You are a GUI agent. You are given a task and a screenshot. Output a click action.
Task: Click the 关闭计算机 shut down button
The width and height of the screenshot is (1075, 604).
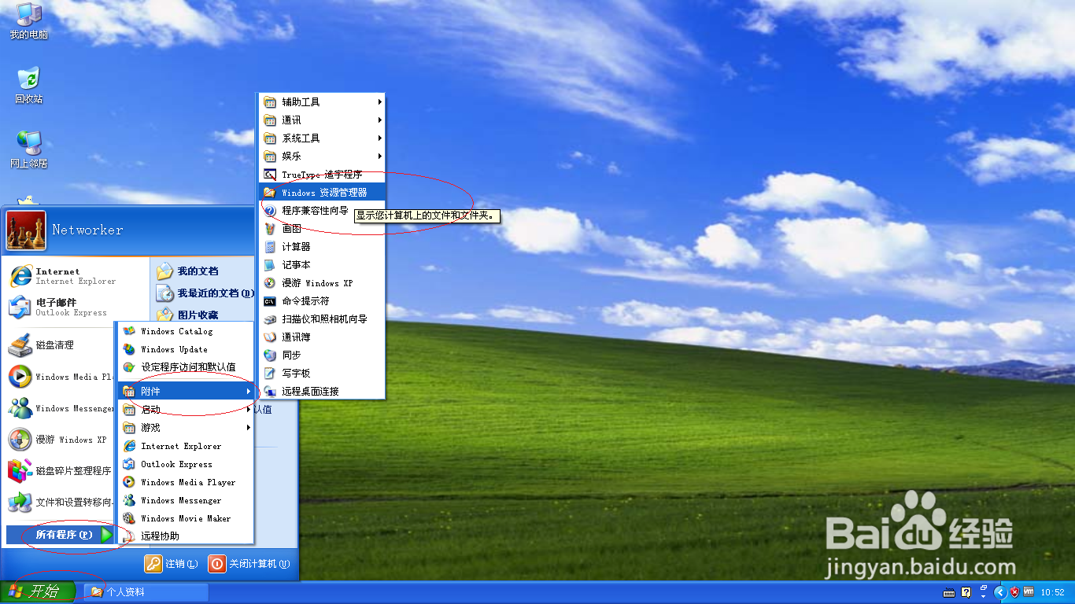click(249, 564)
